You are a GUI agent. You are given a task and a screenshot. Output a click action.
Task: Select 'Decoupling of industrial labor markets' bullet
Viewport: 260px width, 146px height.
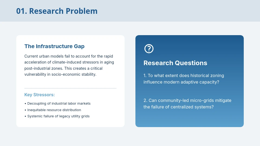pyautogui.click(x=59, y=104)
